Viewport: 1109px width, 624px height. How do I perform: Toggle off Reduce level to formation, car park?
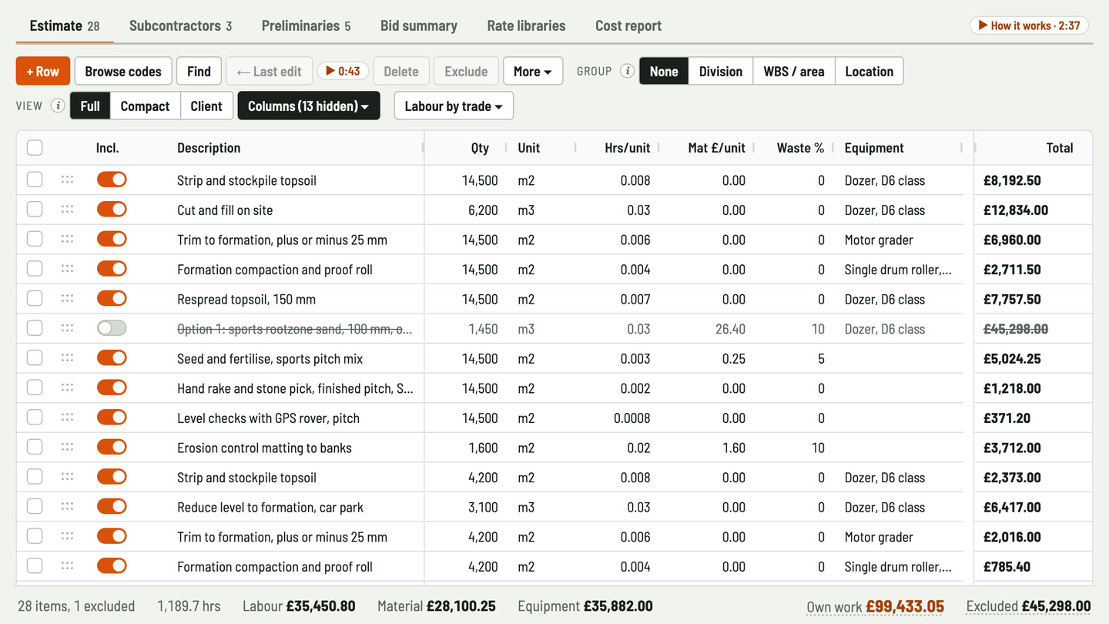tap(112, 507)
